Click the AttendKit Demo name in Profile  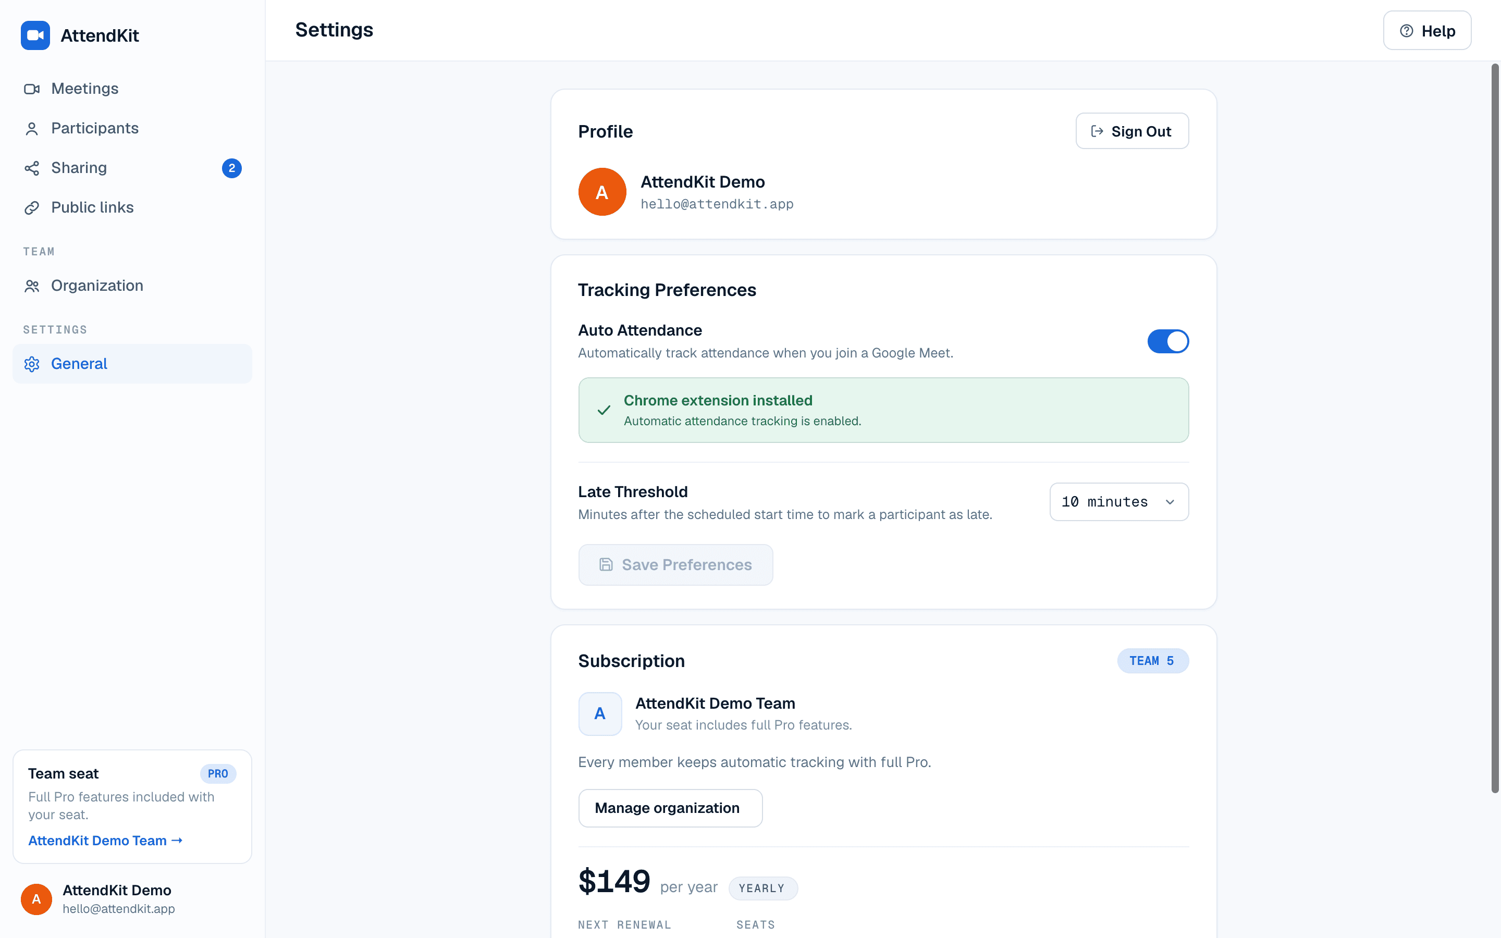pyautogui.click(x=702, y=182)
